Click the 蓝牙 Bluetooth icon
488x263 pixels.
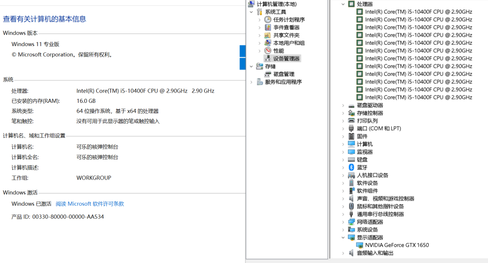(352, 167)
